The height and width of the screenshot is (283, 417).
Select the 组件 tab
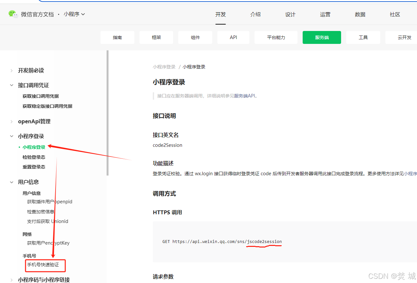point(195,37)
